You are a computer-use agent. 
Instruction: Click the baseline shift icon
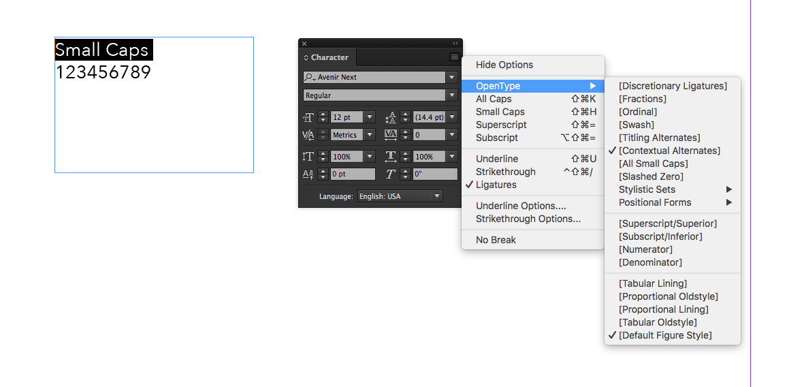click(x=308, y=174)
